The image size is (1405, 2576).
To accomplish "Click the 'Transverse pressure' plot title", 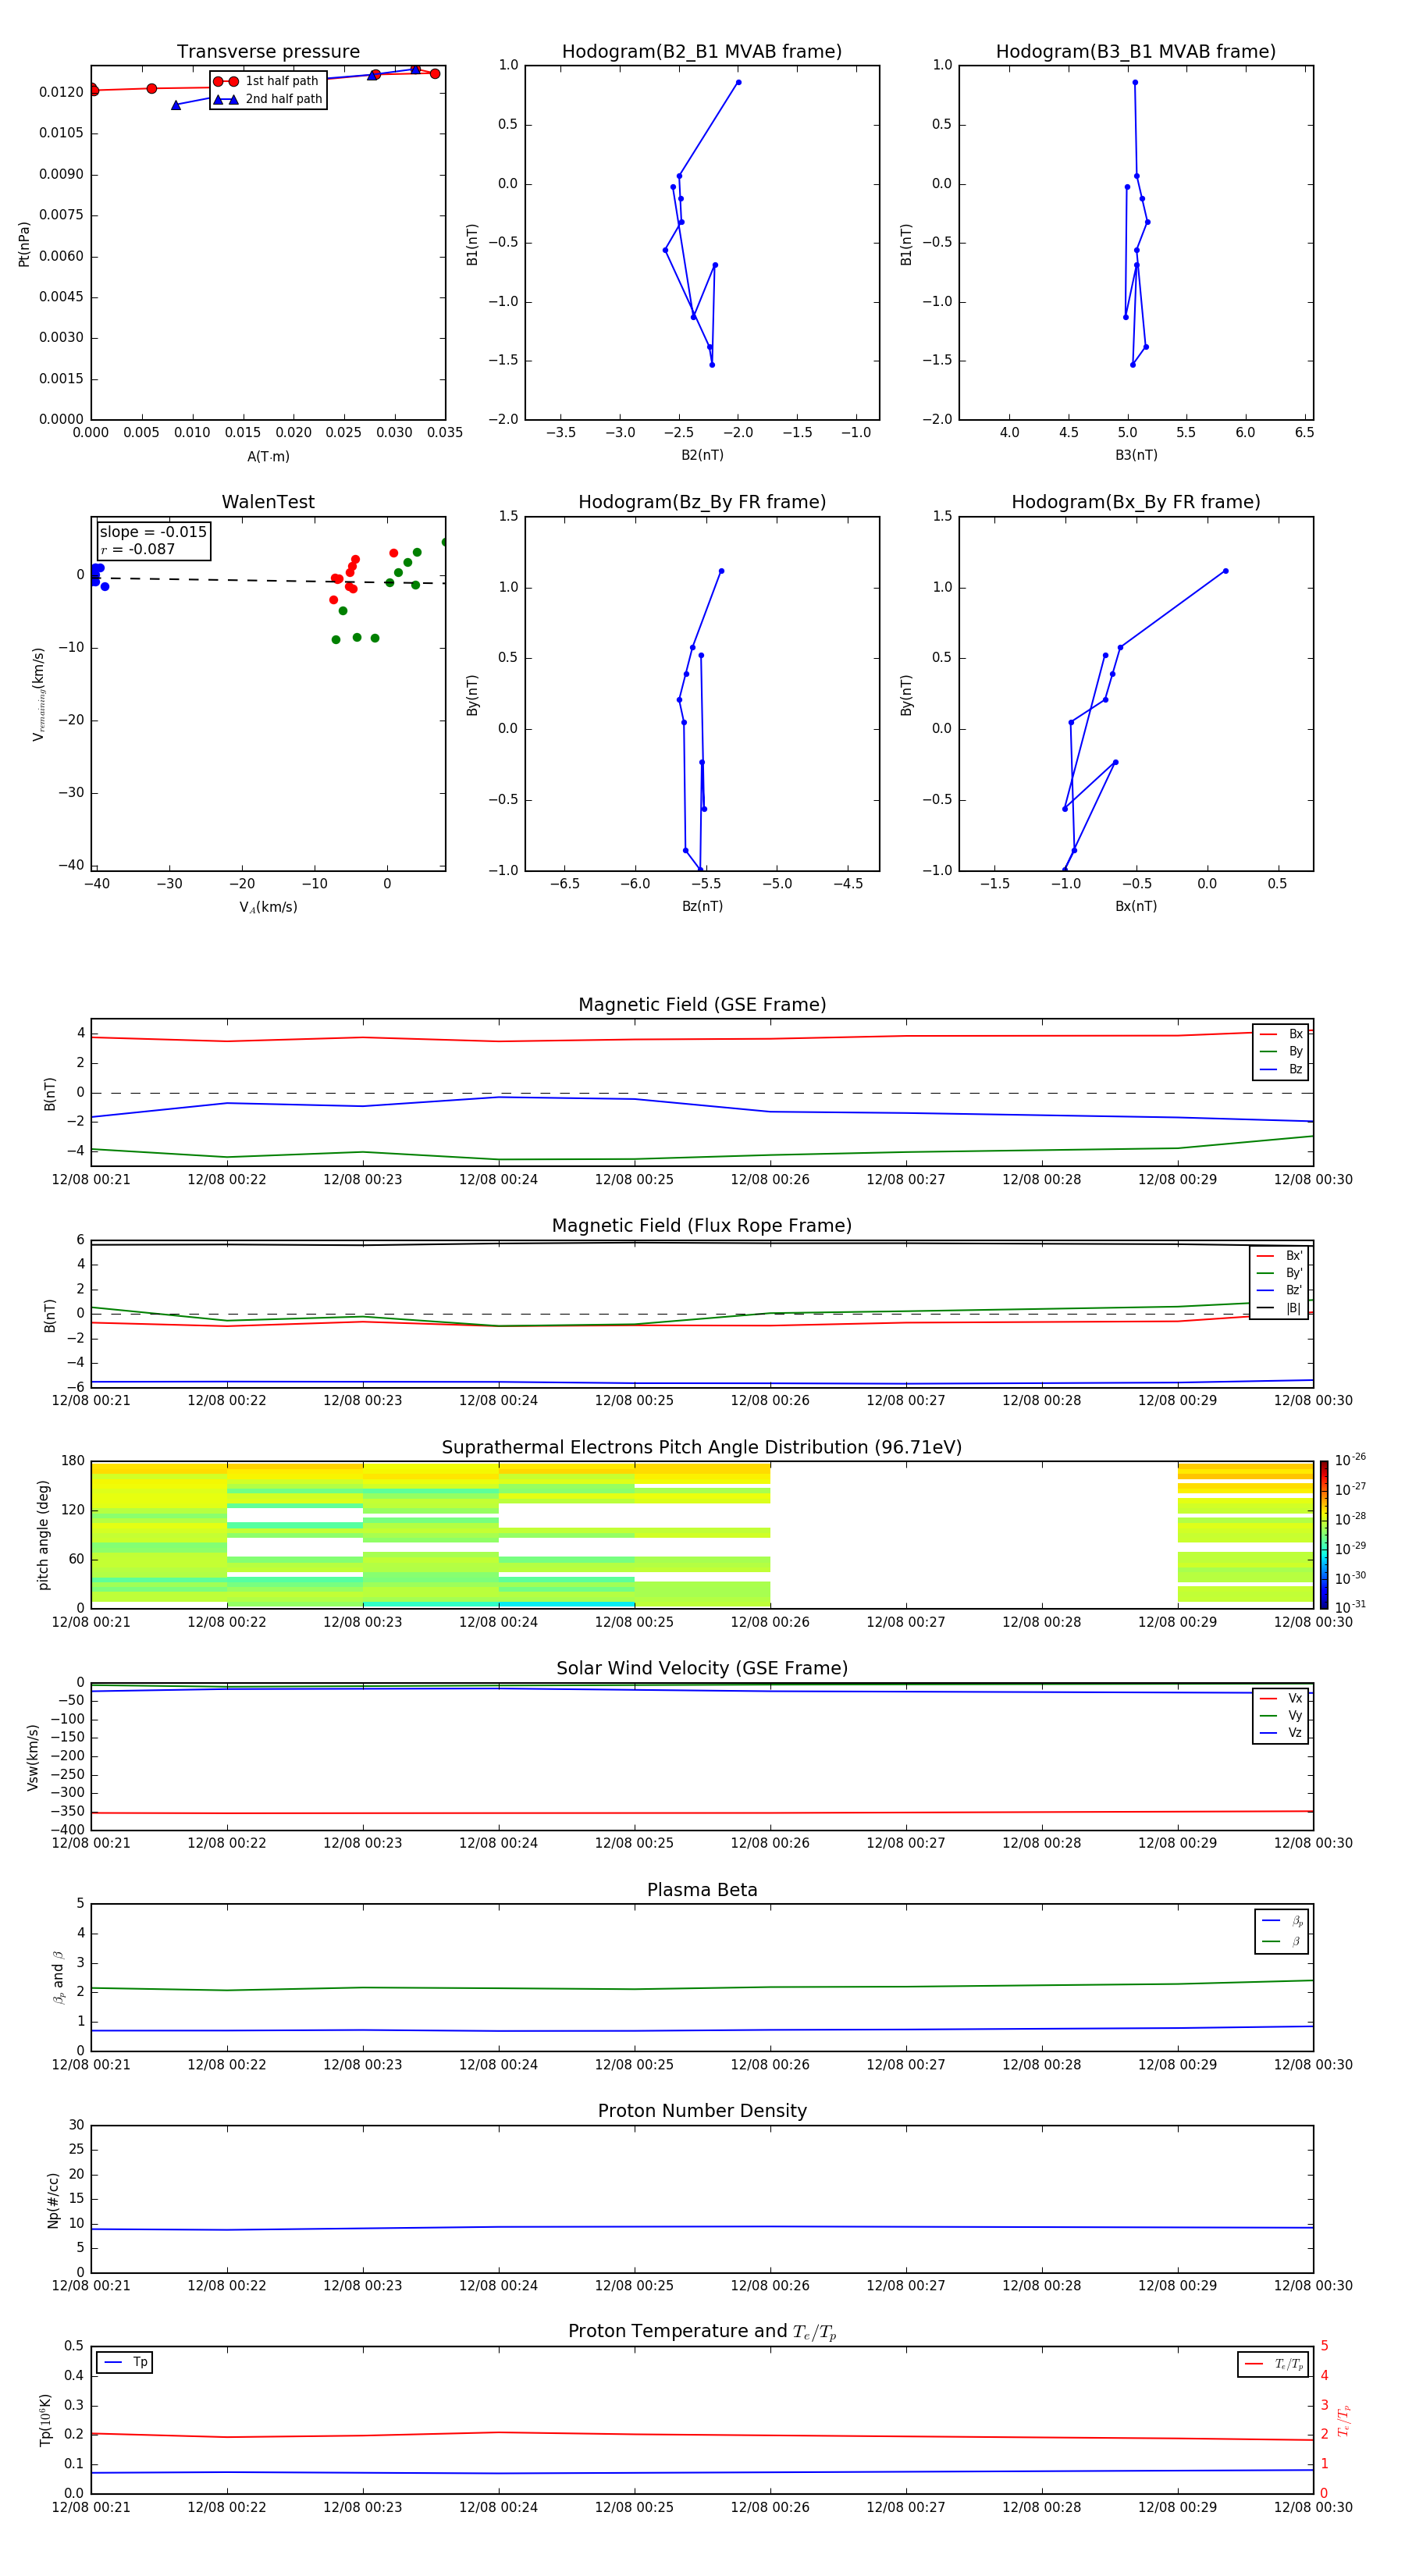I will coord(268,52).
